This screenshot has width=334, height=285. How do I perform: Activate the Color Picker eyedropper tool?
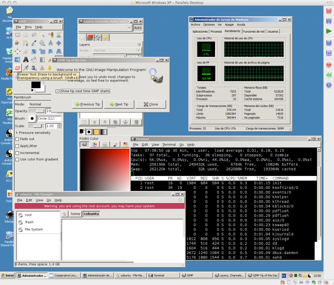coord(34,43)
